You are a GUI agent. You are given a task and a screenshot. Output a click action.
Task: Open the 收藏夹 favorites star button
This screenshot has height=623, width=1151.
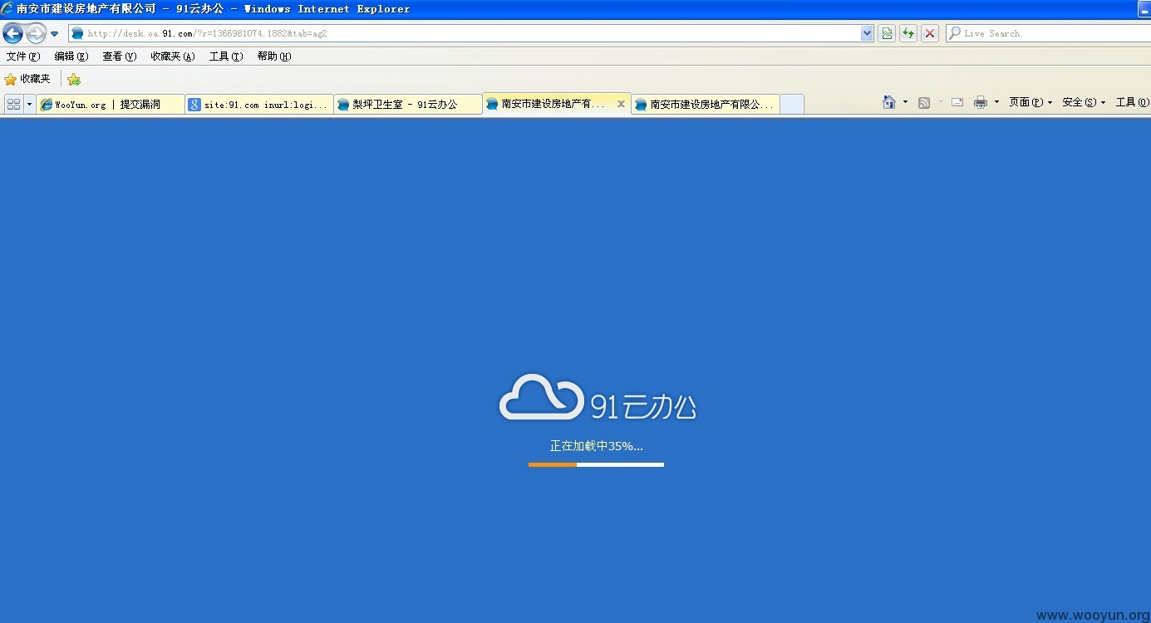click(x=27, y=79)
